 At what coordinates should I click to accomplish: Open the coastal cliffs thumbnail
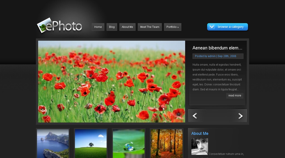pos(53,144)
